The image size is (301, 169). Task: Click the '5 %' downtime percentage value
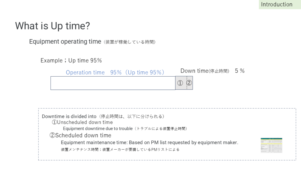(240, 71)
